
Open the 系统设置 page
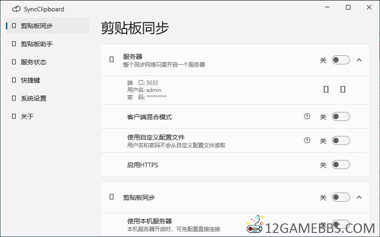(x=34, y=98)
